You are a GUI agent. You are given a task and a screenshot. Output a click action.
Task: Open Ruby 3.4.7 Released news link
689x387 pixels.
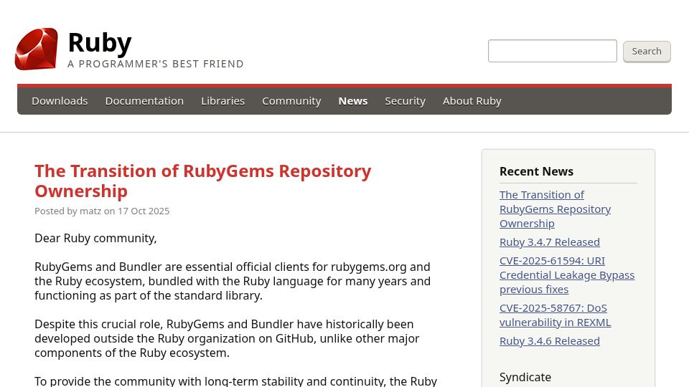coord(550,242)
